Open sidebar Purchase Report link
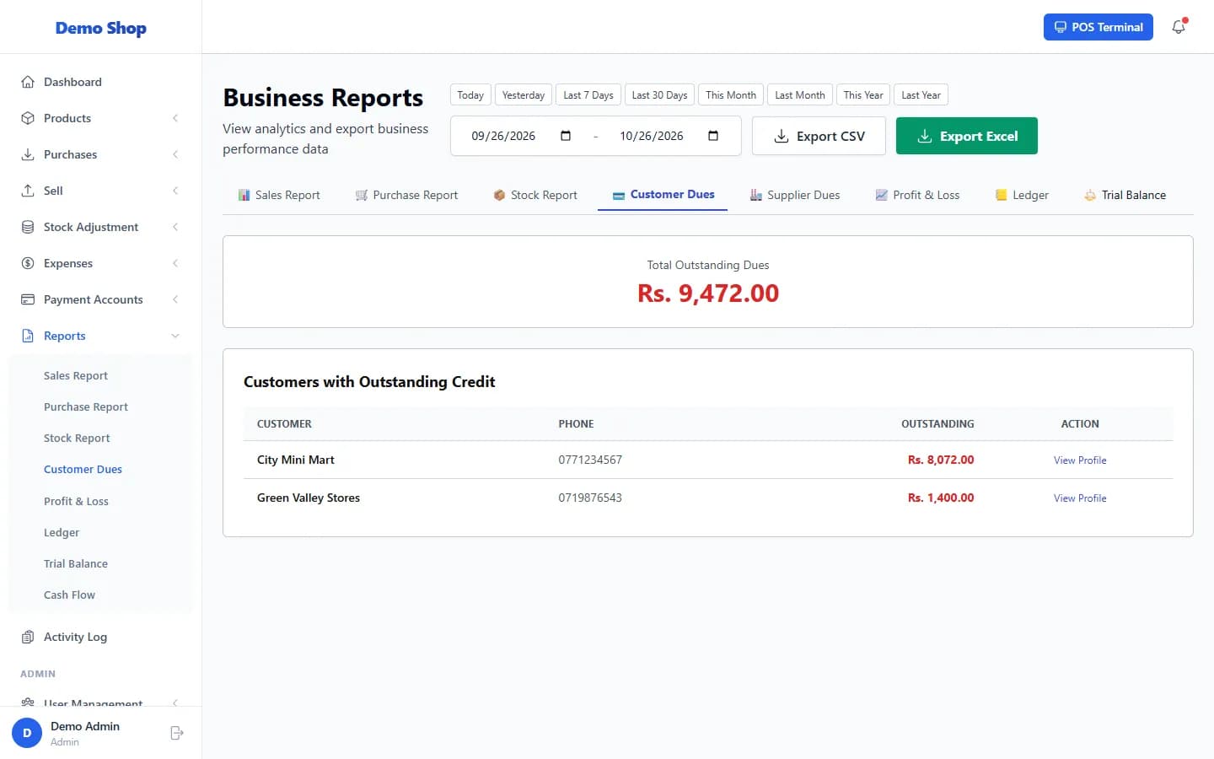 click(86, 406)
